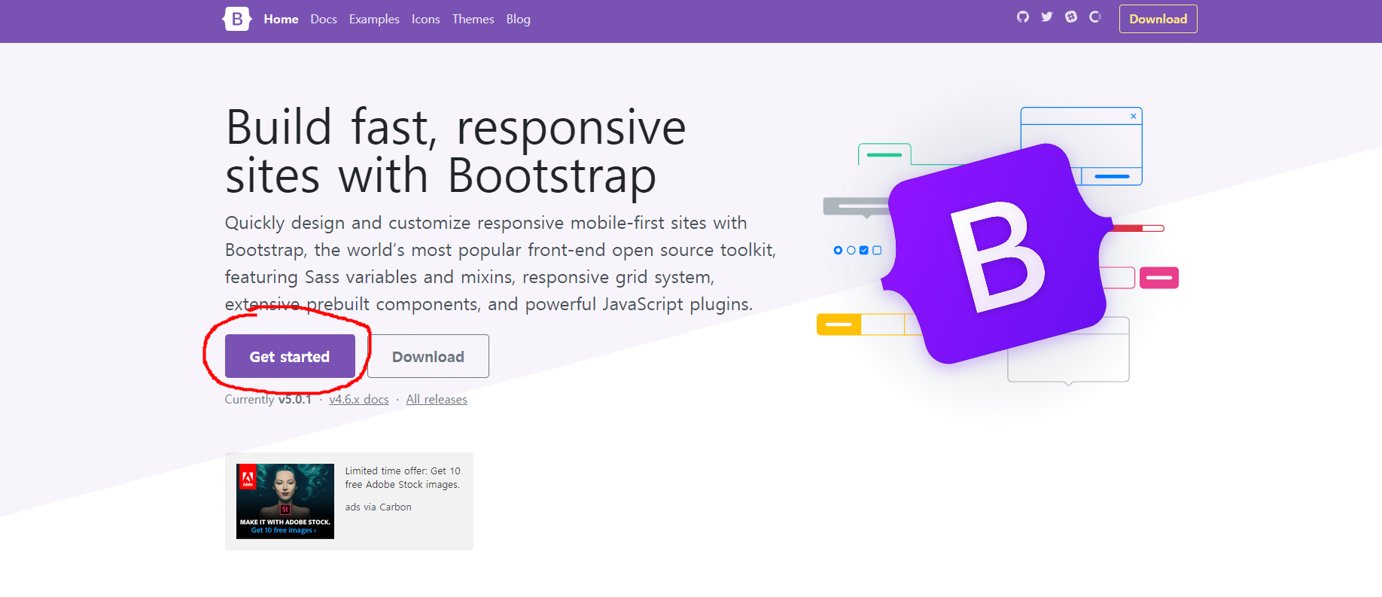
Task: Click the Adobe Stock ad image
Action: click(x=285, y=501)
